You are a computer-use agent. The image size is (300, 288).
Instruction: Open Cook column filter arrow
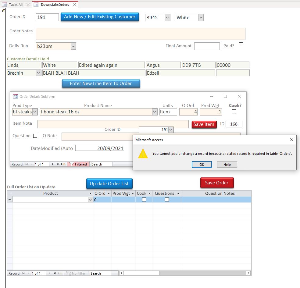click(x=150, y=194)
